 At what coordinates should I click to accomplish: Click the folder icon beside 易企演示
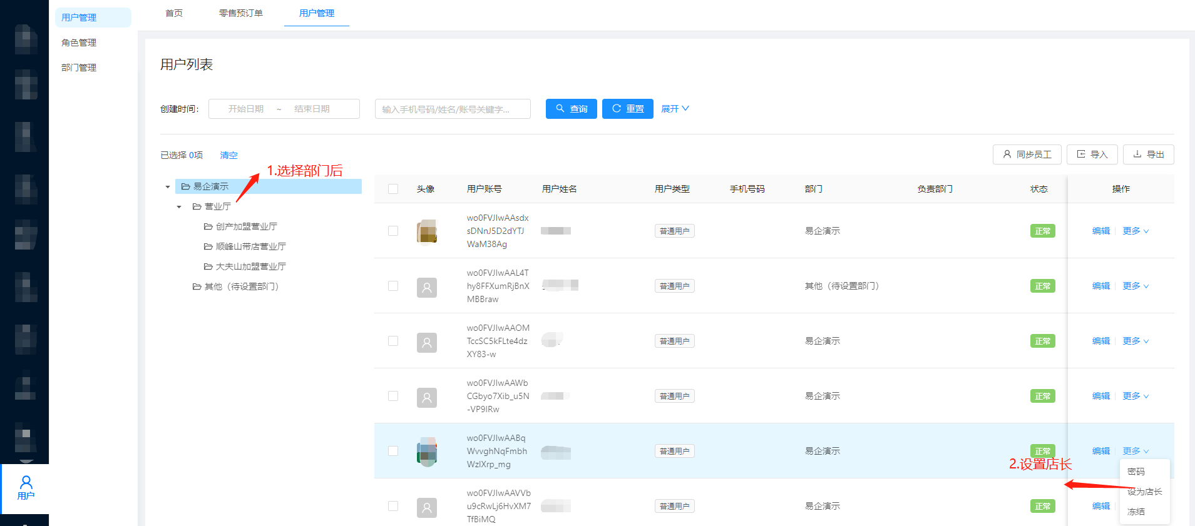pos(186,186)
